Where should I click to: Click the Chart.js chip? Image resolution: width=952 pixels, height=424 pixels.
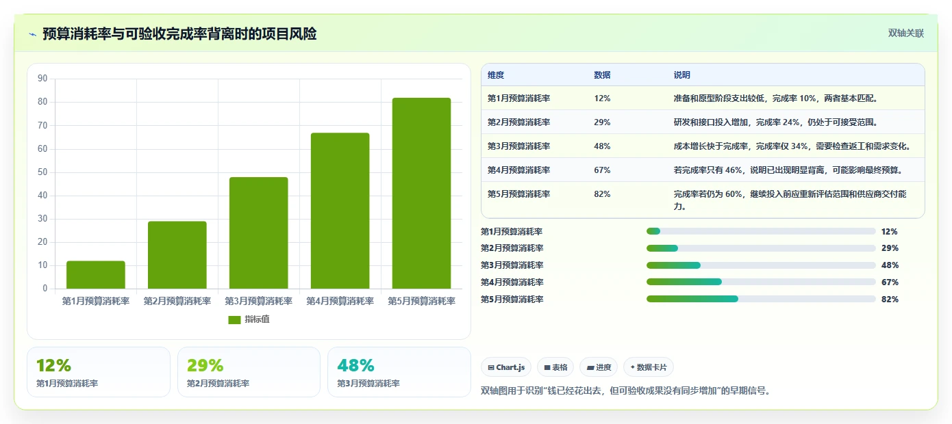coord(506,367)
